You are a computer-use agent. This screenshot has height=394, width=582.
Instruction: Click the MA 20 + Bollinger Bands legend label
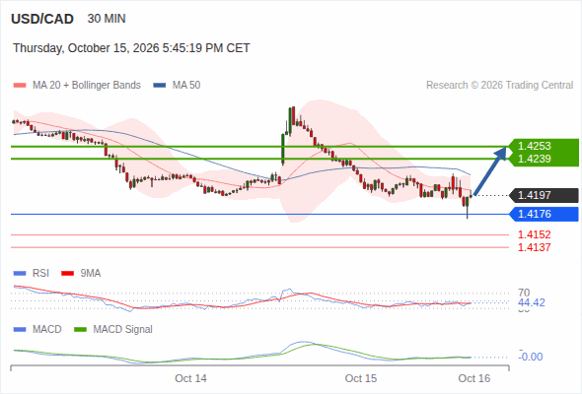coord(87,86)
